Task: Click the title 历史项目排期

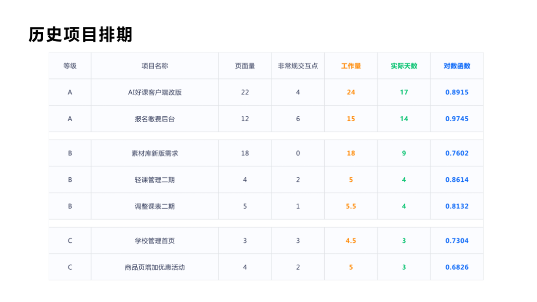Action: pos(81,35)
